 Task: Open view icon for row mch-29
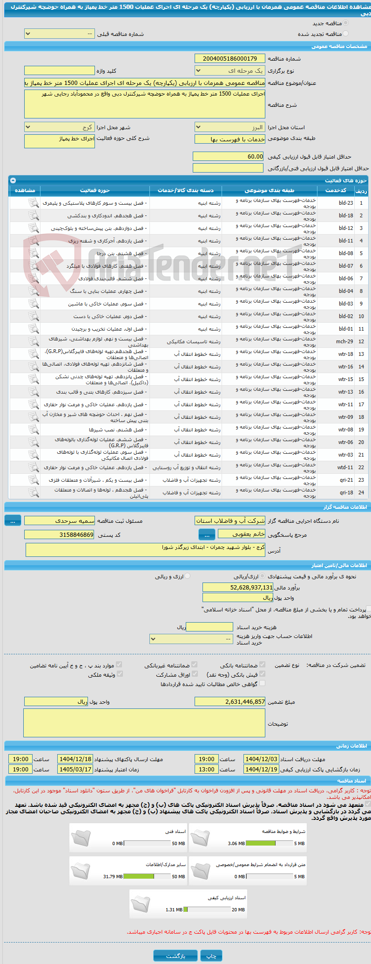coord(34,341)
